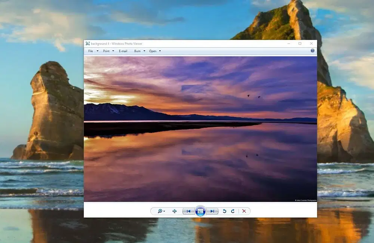Expand the zoom slider dropdown arrow
The image size is (374, 243).
[164, 211]
